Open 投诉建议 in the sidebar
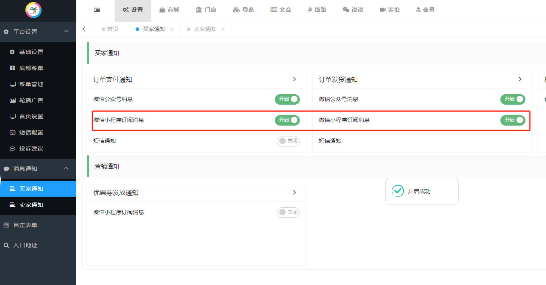Screen dimensions: 546x285 tap(38, 149)
